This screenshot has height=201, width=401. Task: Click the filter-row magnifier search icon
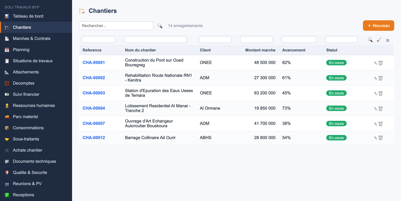(370, 40)
